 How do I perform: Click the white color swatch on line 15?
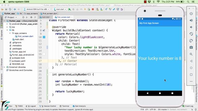tap(44, 54)
